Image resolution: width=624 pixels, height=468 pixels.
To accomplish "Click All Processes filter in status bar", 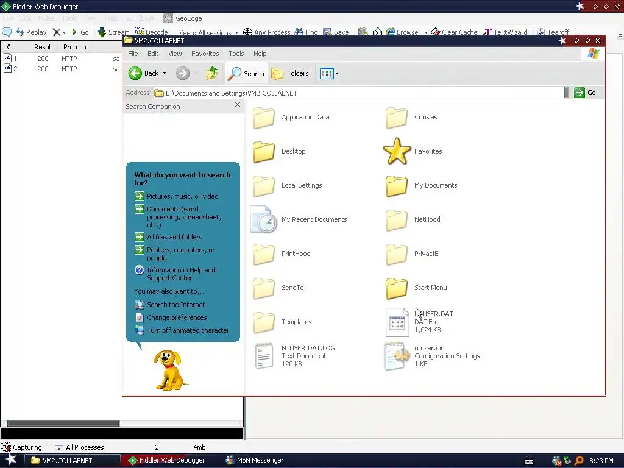I will pyautogui.click(x=80, y=447).
